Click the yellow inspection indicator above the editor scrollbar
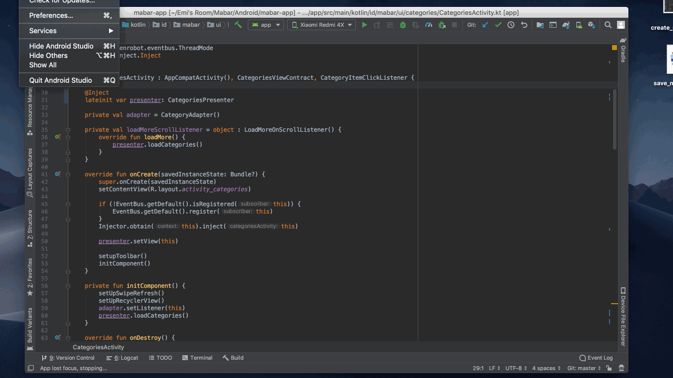 tap(615, 48)
